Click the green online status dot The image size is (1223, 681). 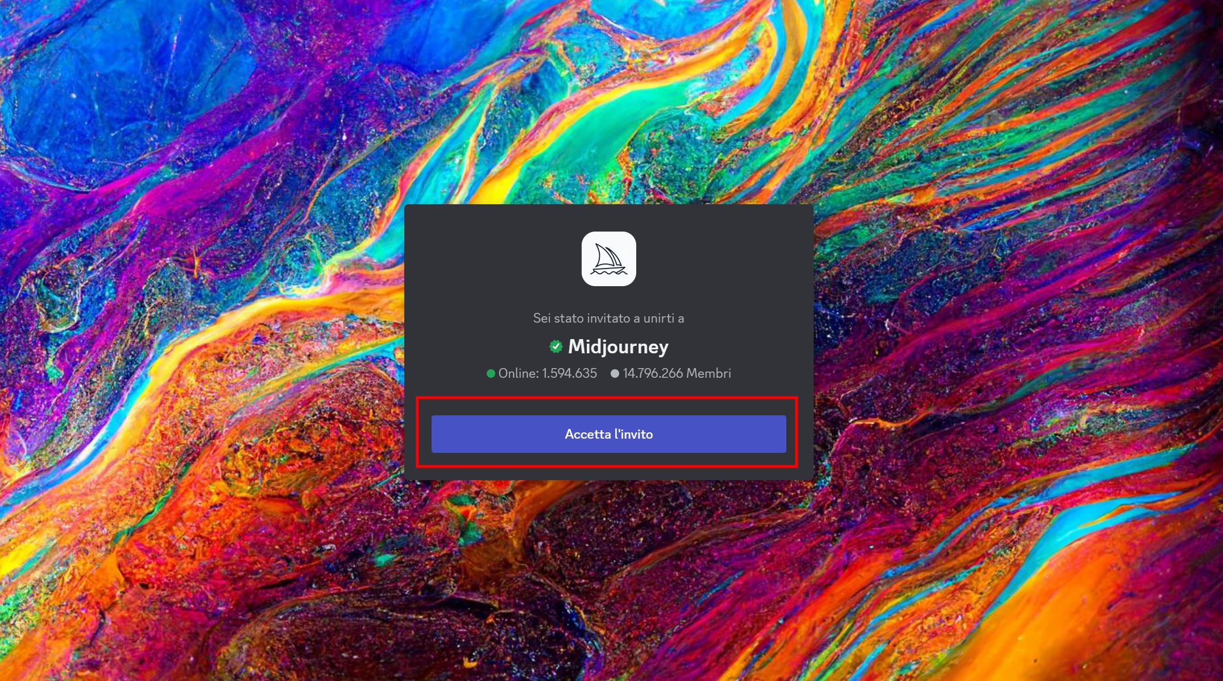491,373
